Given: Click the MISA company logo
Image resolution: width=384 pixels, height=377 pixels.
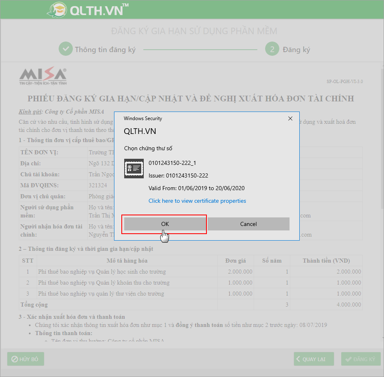Looking at the screenshot, I should coord(43,76).
